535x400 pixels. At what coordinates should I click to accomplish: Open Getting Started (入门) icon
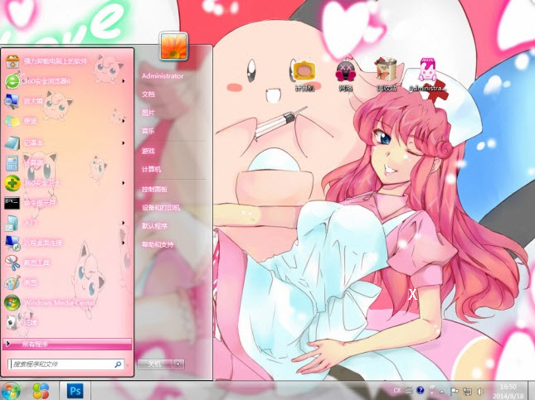click(12, 223)
